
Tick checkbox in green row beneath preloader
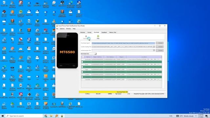[x=82, y=62]
